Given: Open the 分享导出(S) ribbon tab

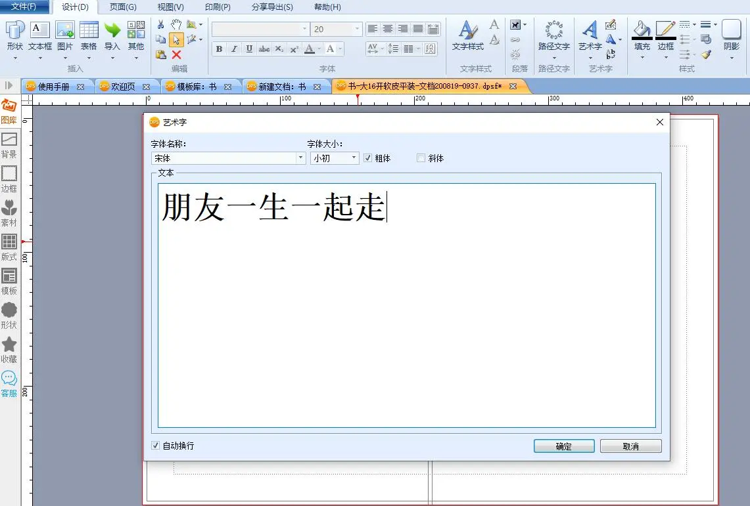Looking at the screenshot, I should point(272,7).
